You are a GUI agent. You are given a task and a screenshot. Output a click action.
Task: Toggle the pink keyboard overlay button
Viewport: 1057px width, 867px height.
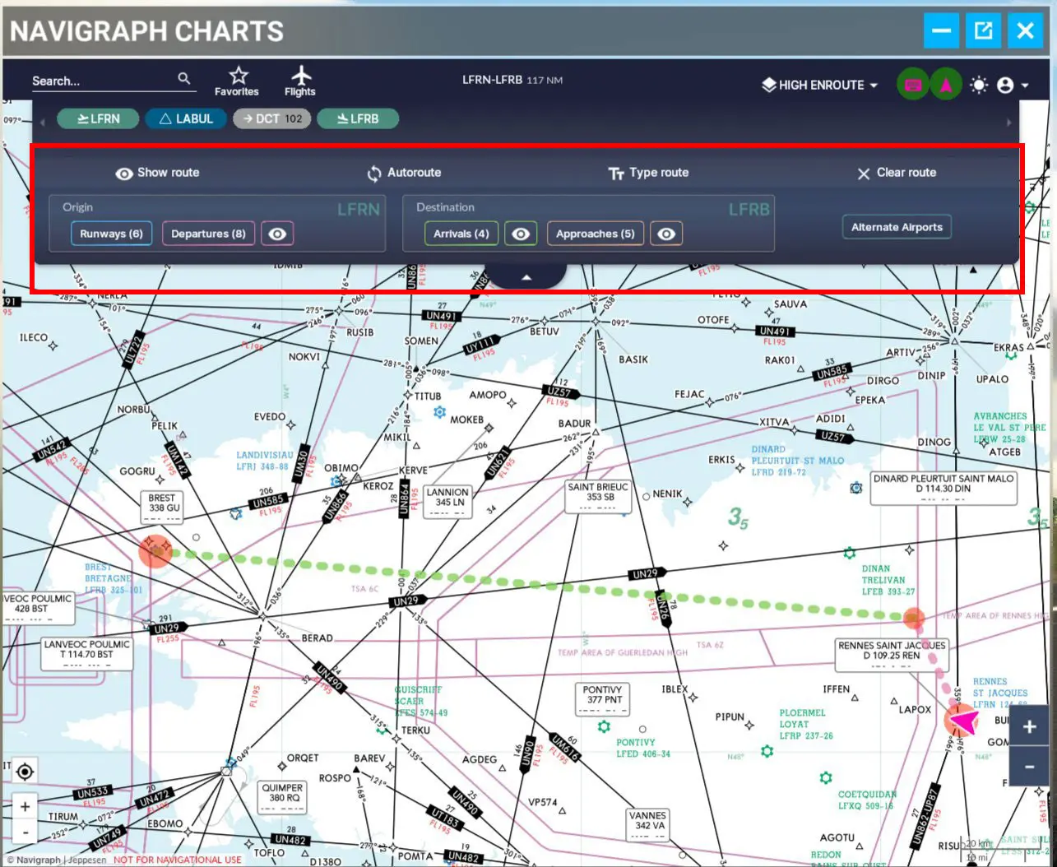point(912,85)
